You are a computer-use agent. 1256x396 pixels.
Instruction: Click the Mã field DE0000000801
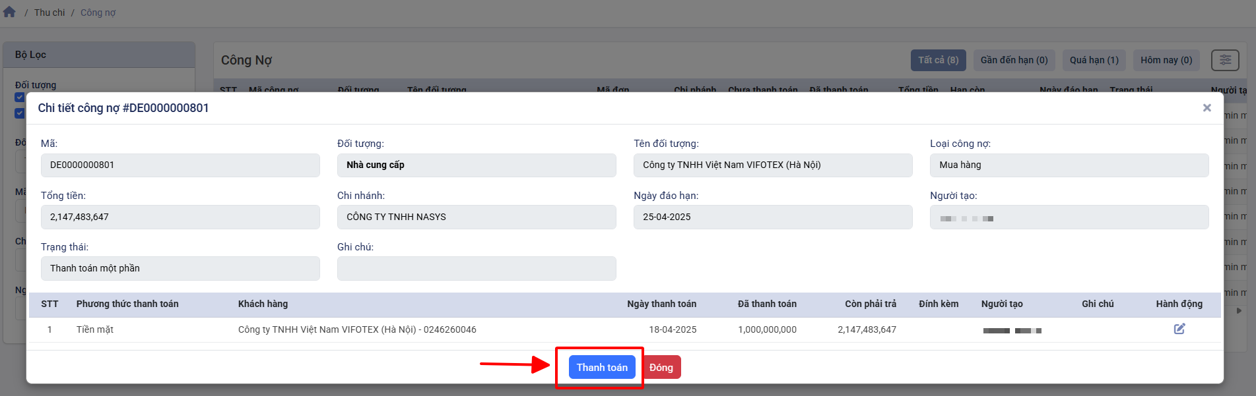click(180, 165)
